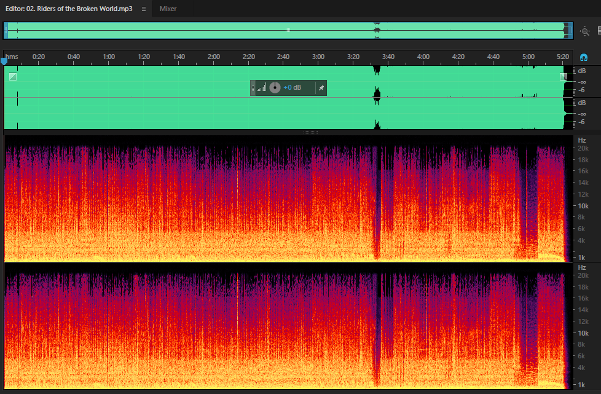Viewport: 601px width, 394px height.
Task: Click the 5:00 mark on the time ruler
Action: [x=528, y=57]
